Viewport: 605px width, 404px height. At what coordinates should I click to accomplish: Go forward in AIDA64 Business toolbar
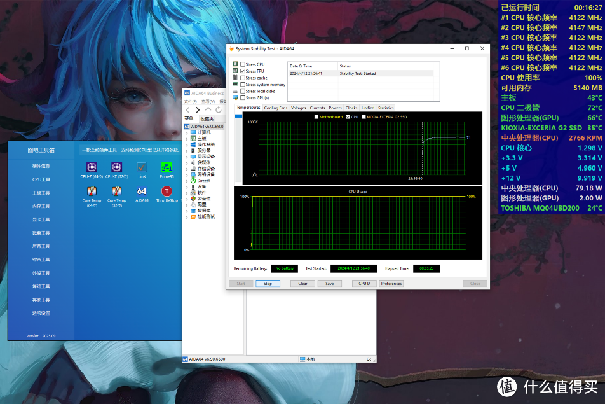(x=198, y=109)
